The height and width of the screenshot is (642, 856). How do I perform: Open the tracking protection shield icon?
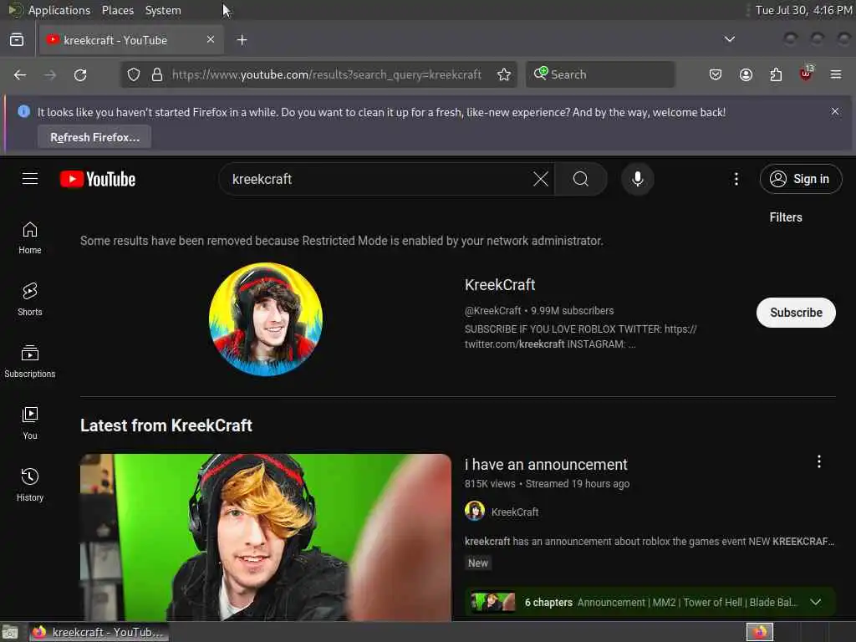pyautogui.click(x=134, y=74)
